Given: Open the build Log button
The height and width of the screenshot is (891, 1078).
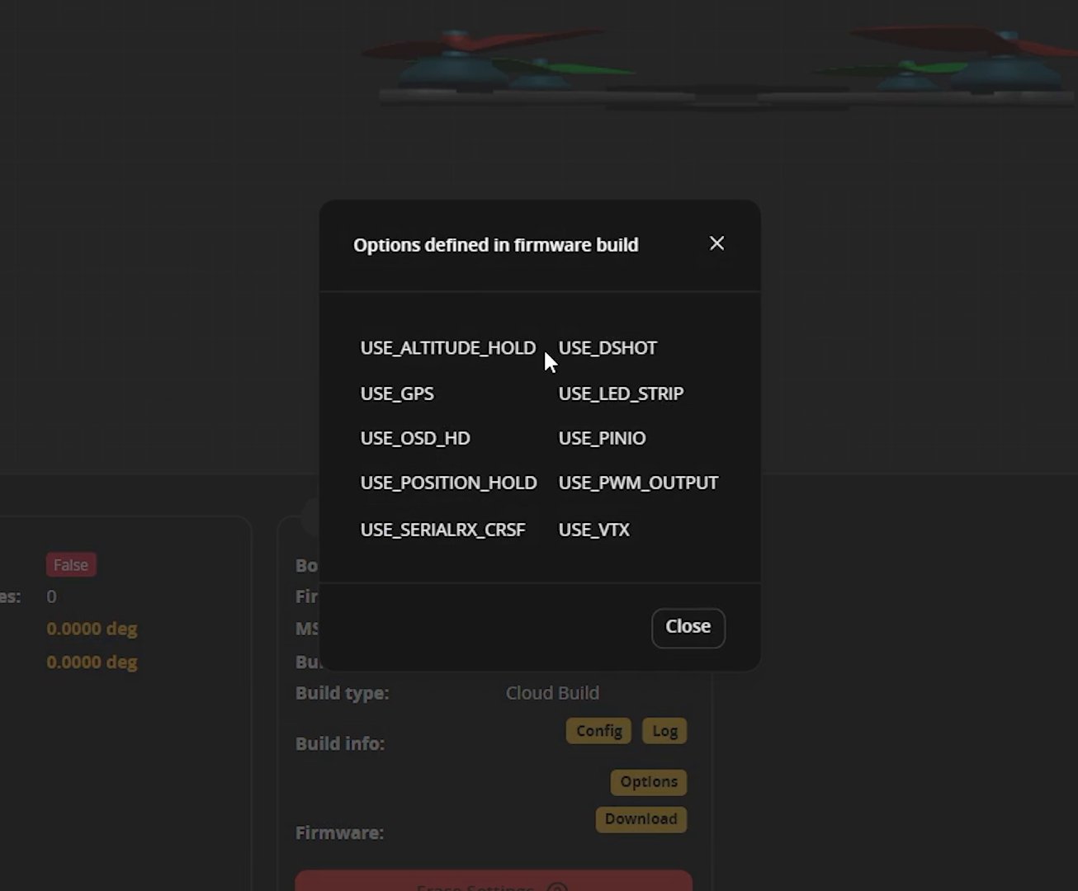Looking at the screenshot, I should (x=664, y=731).
